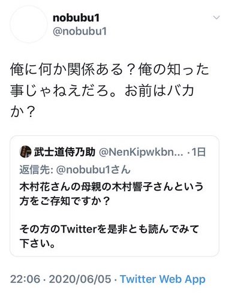
Task: Click the last か? line of main tweet
Action: pyautogui.click(x=22, y=111)
